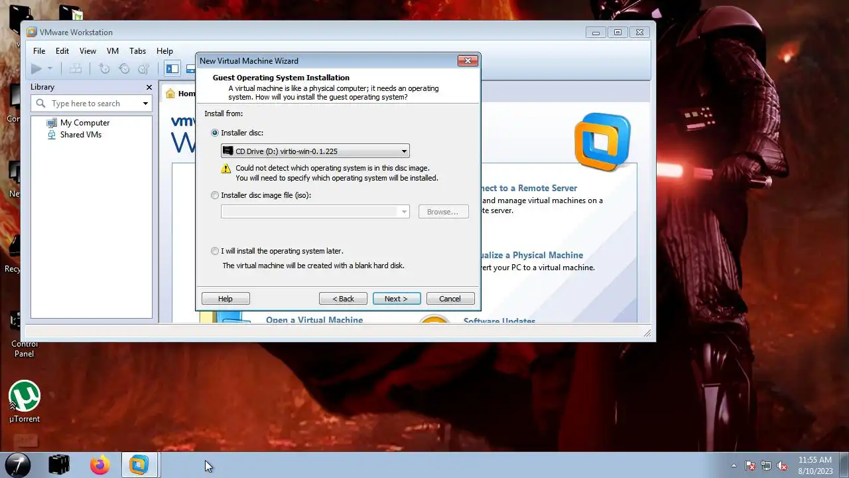
Task: Open the File menu
Action: coord(39,51)
